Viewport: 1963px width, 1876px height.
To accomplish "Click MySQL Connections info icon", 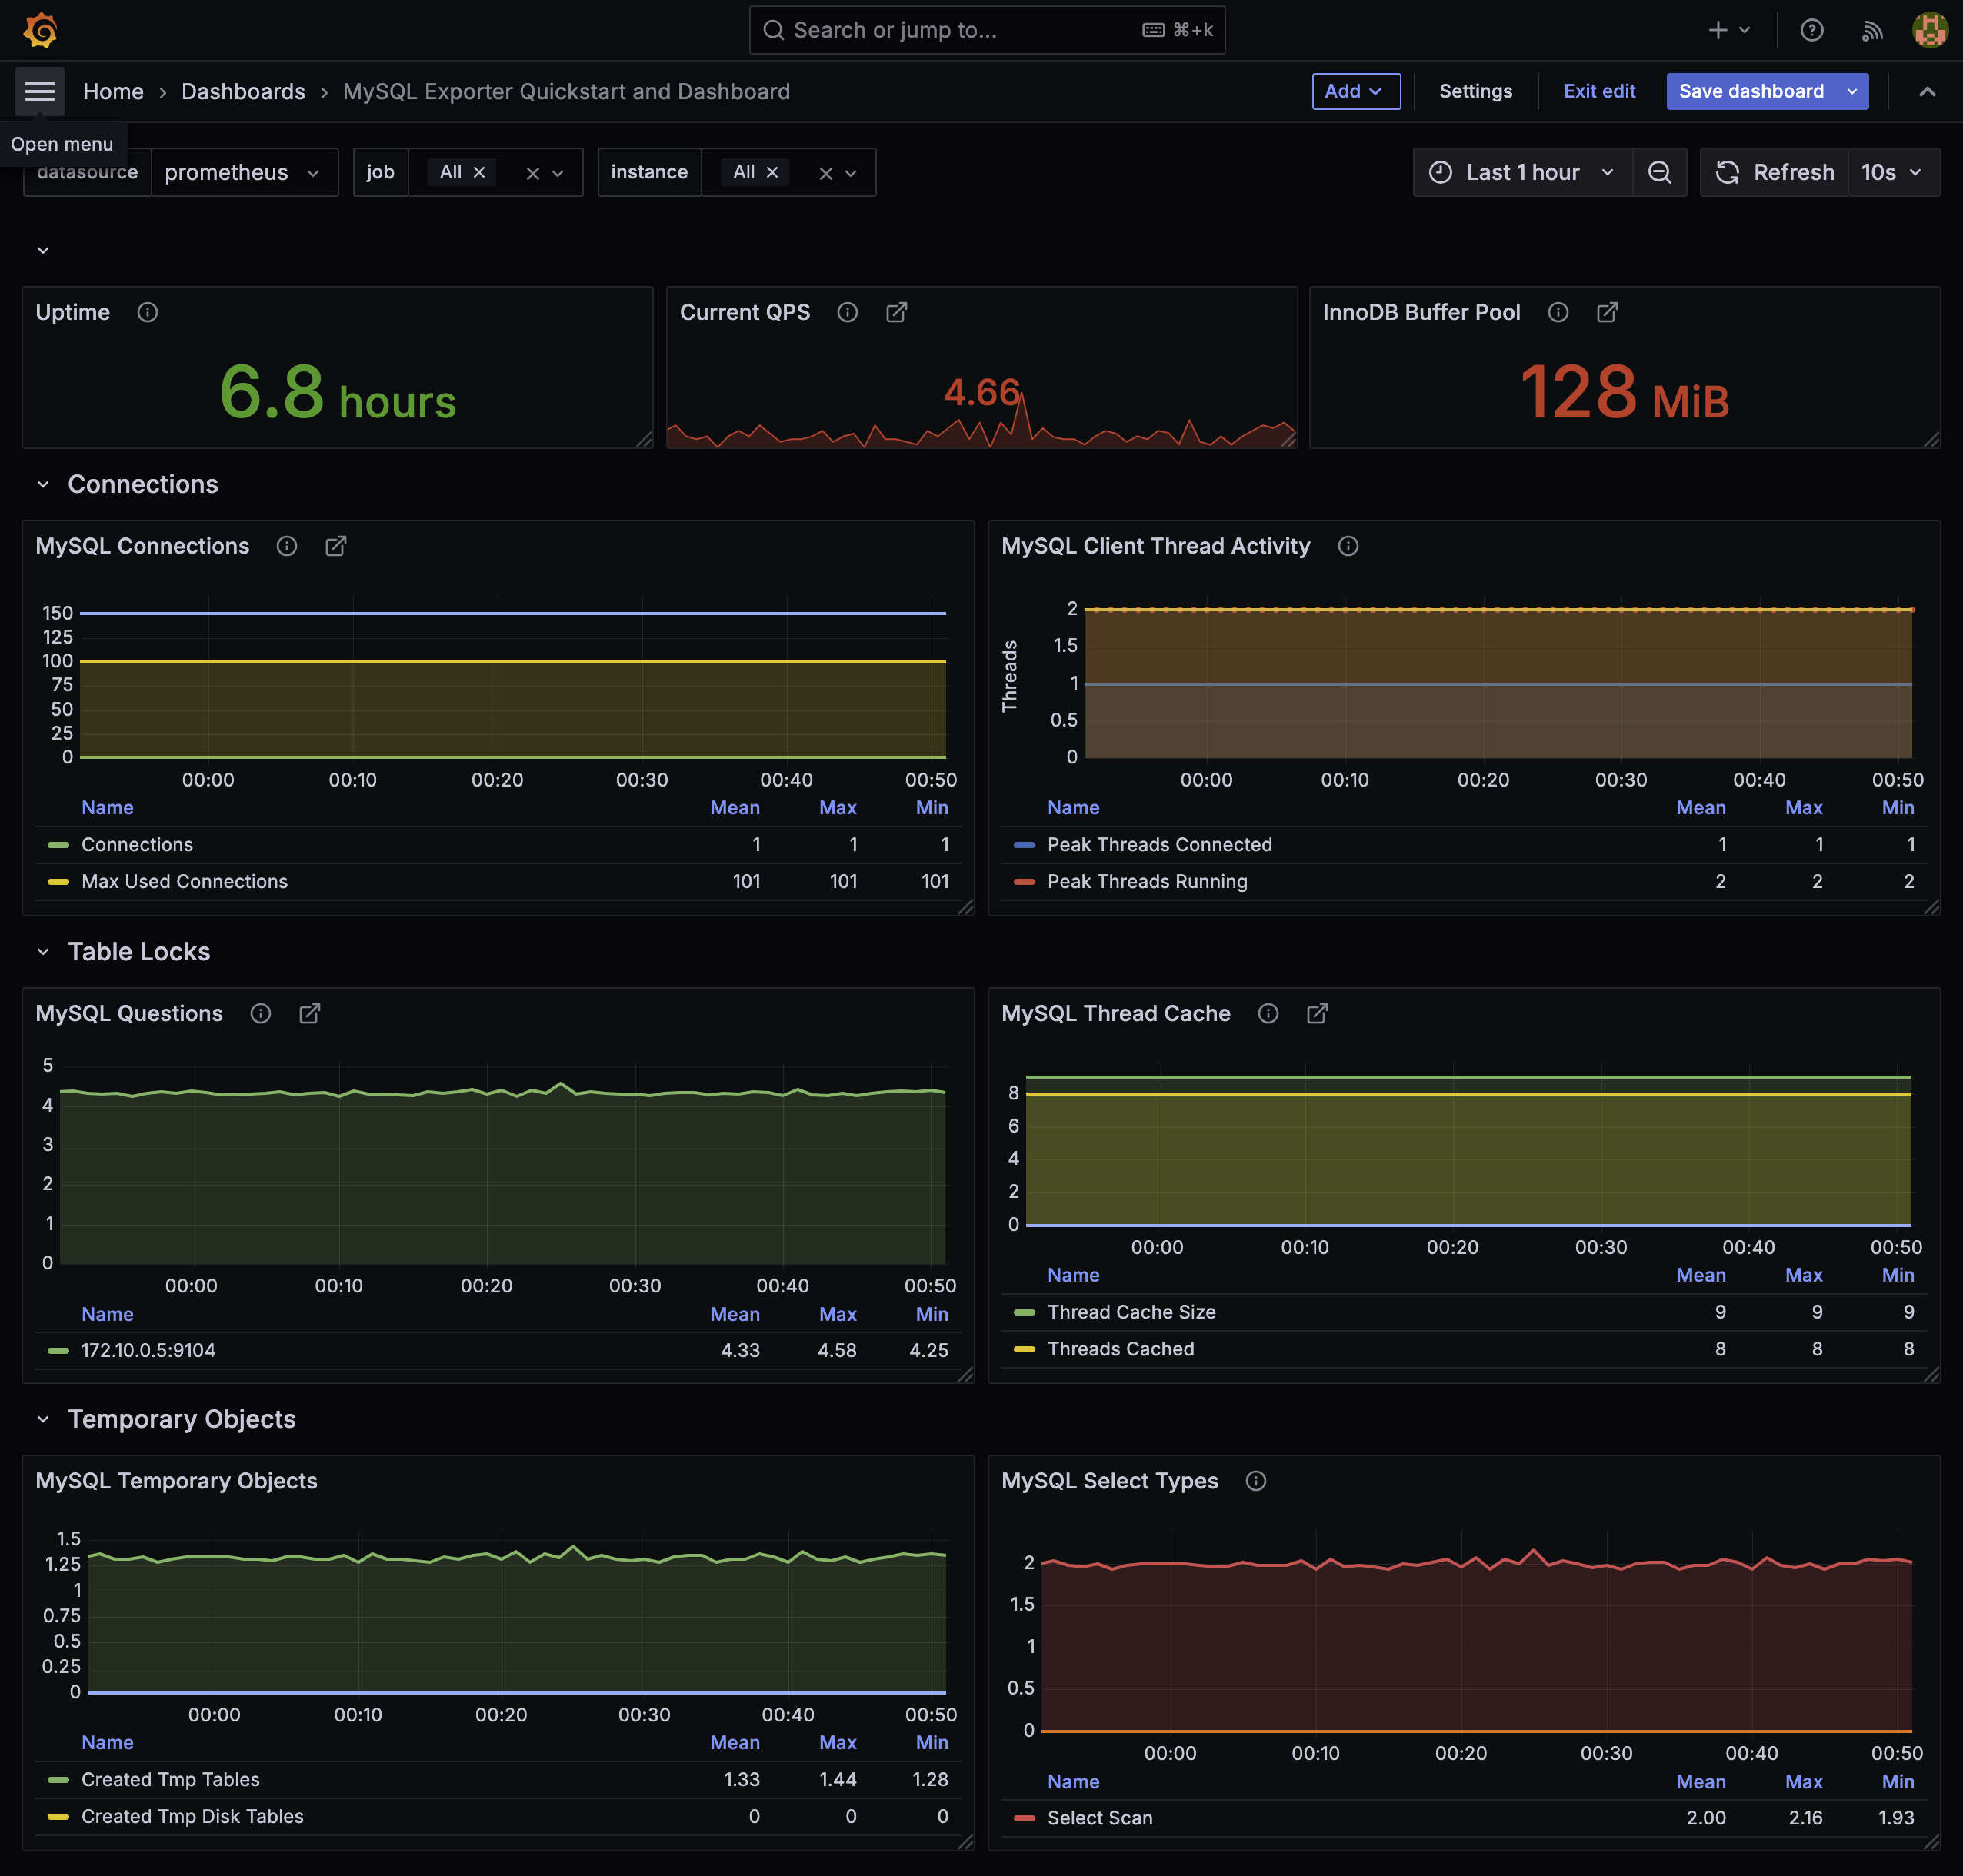I will [x=287, y=546].
